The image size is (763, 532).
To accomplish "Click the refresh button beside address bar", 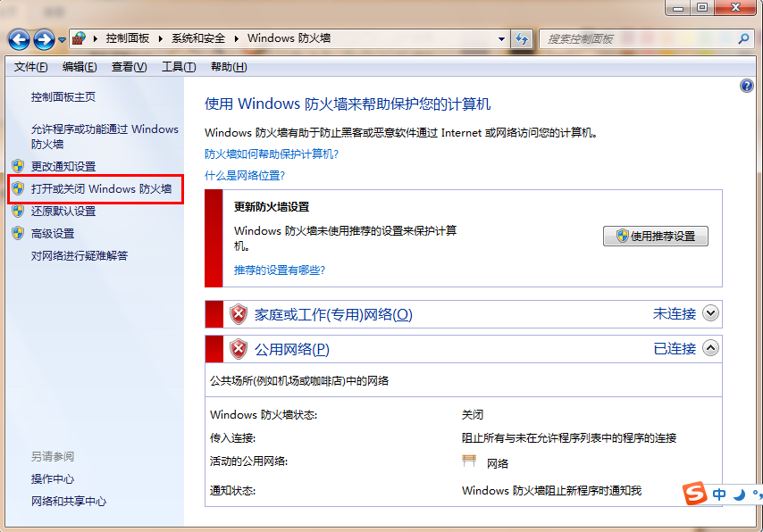I will coord(522,39).
